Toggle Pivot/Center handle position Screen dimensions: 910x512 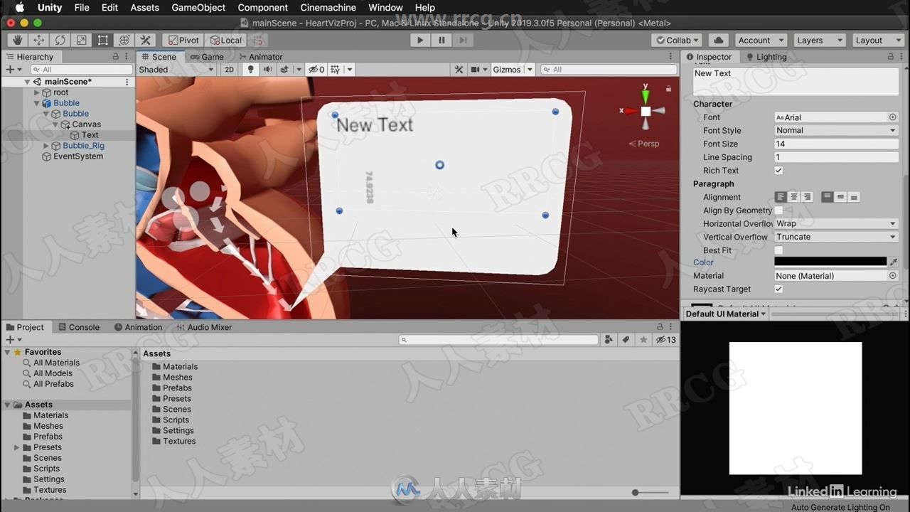(183, 41)
